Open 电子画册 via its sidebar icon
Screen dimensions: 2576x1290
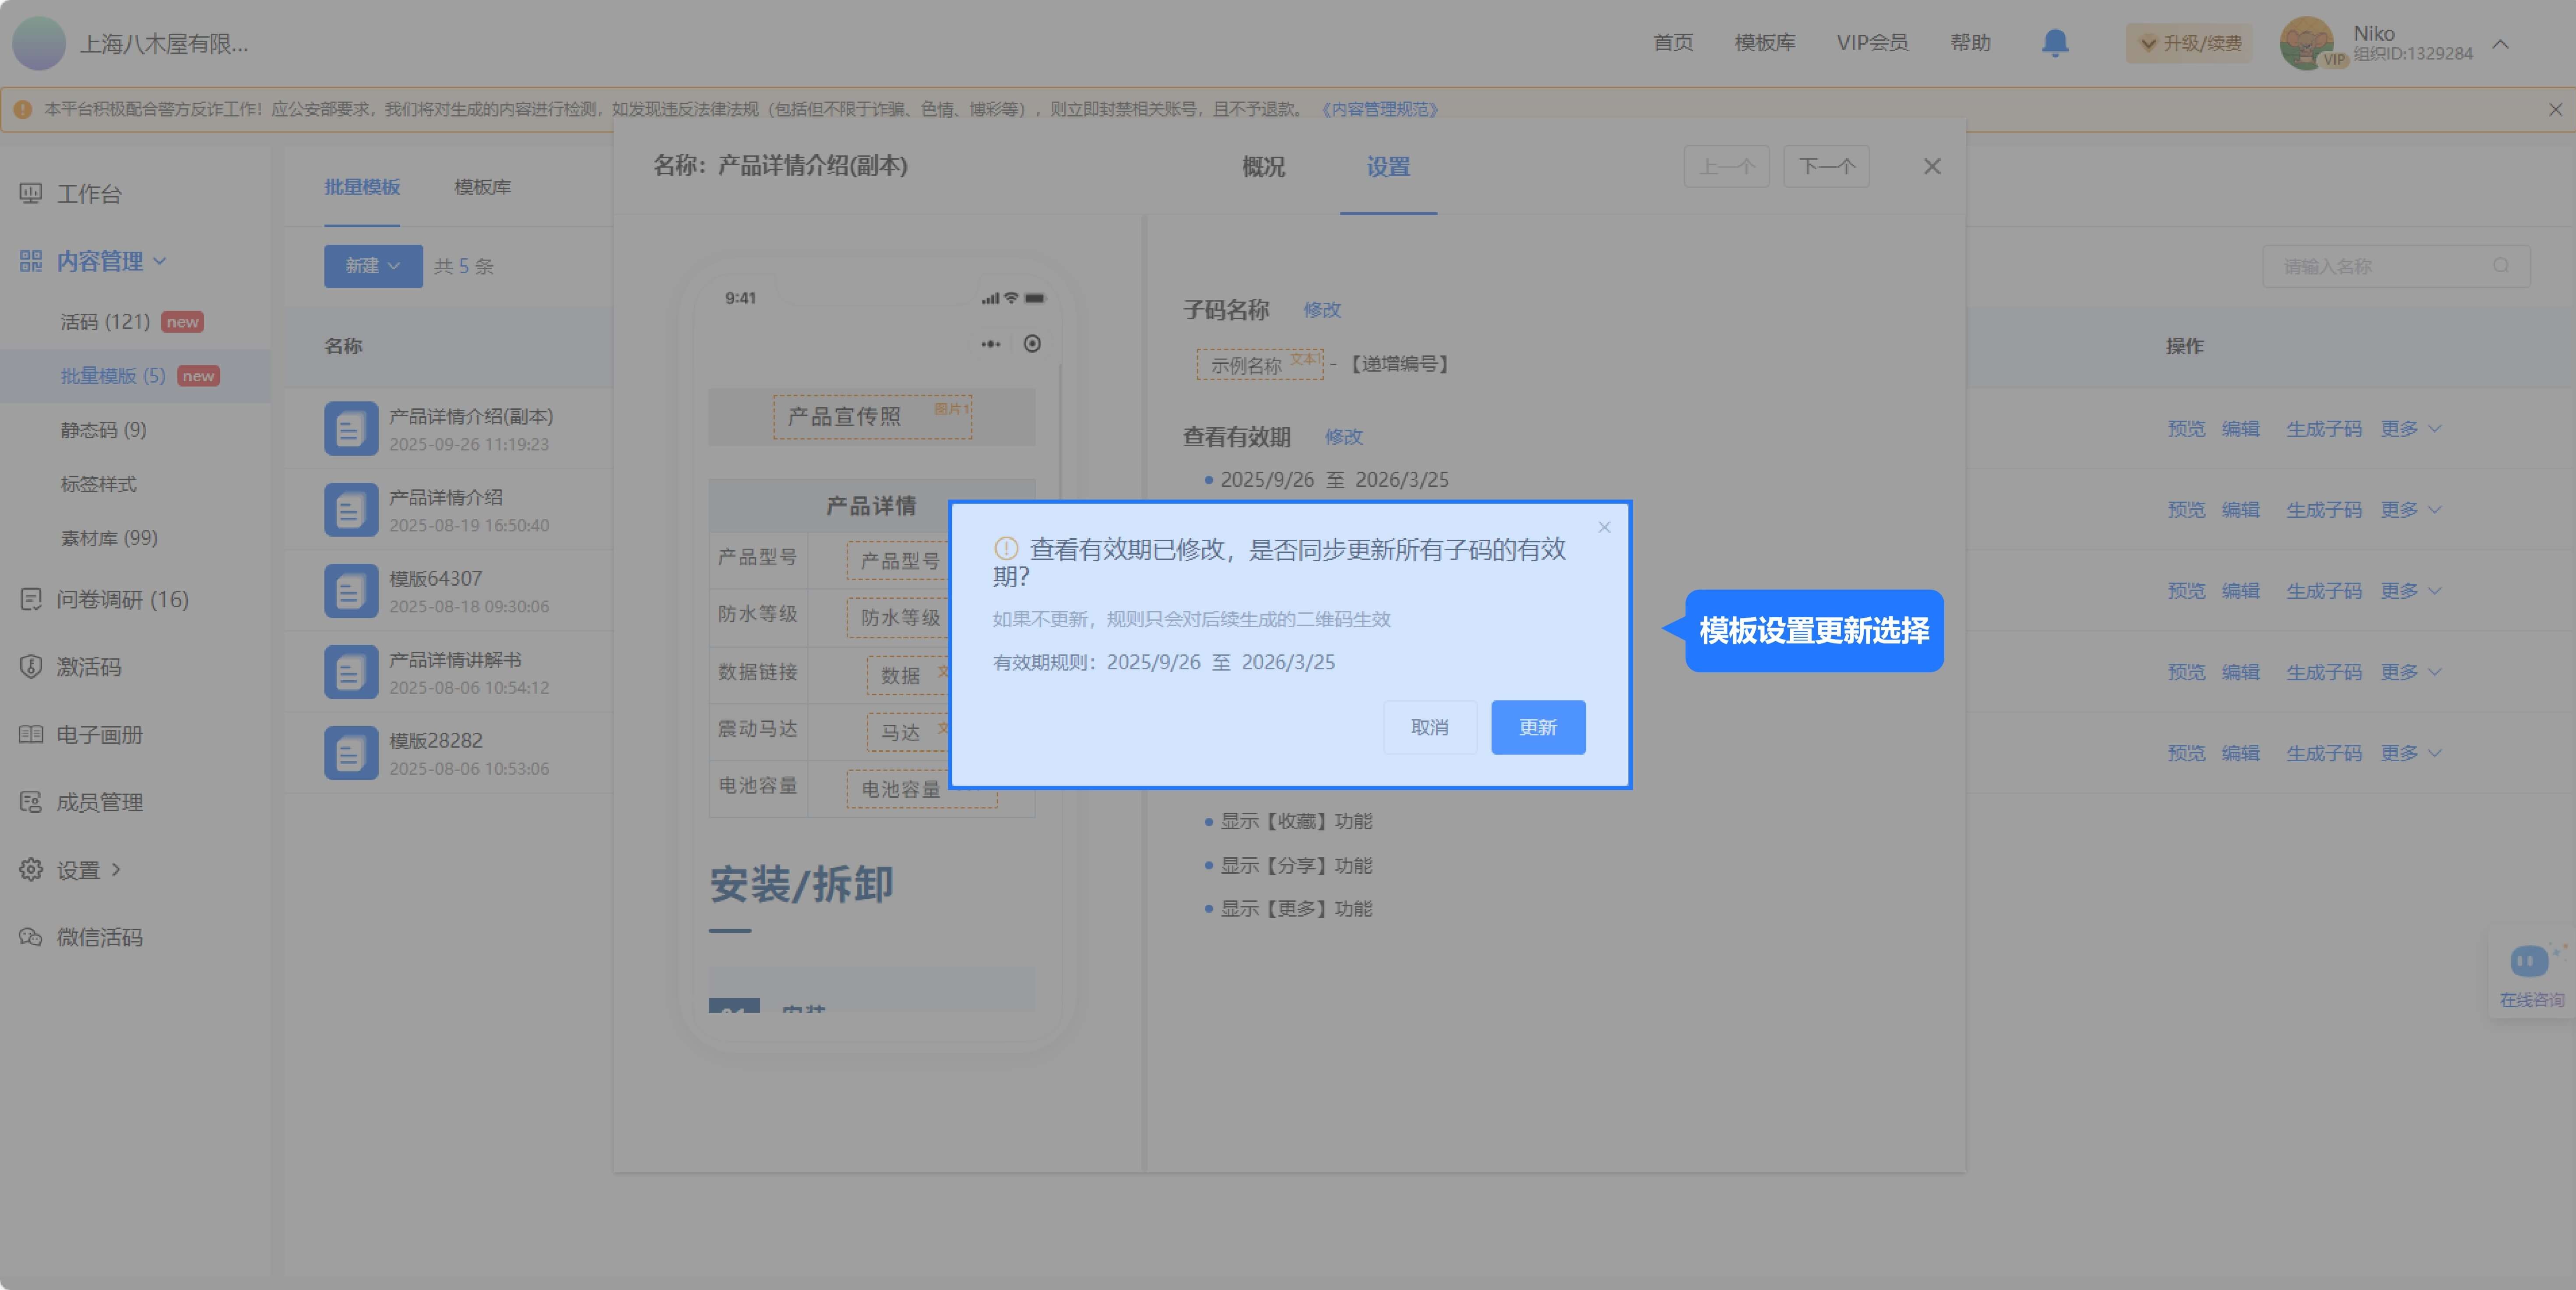pyautogui.click(x=30, y=735)
